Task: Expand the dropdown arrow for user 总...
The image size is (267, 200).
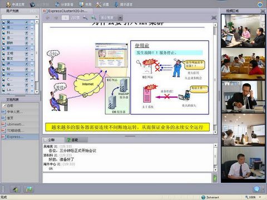Action: [x=32, y=38]
